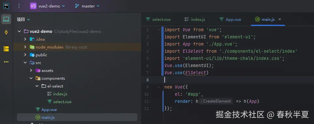Viewport: 314px width, 124px height.
Task: Select the vue2-demo root folder icon
Action: [26, 31]
